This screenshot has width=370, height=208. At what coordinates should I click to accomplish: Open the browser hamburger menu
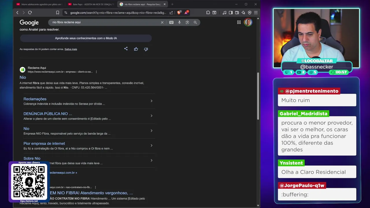point(256,13)
